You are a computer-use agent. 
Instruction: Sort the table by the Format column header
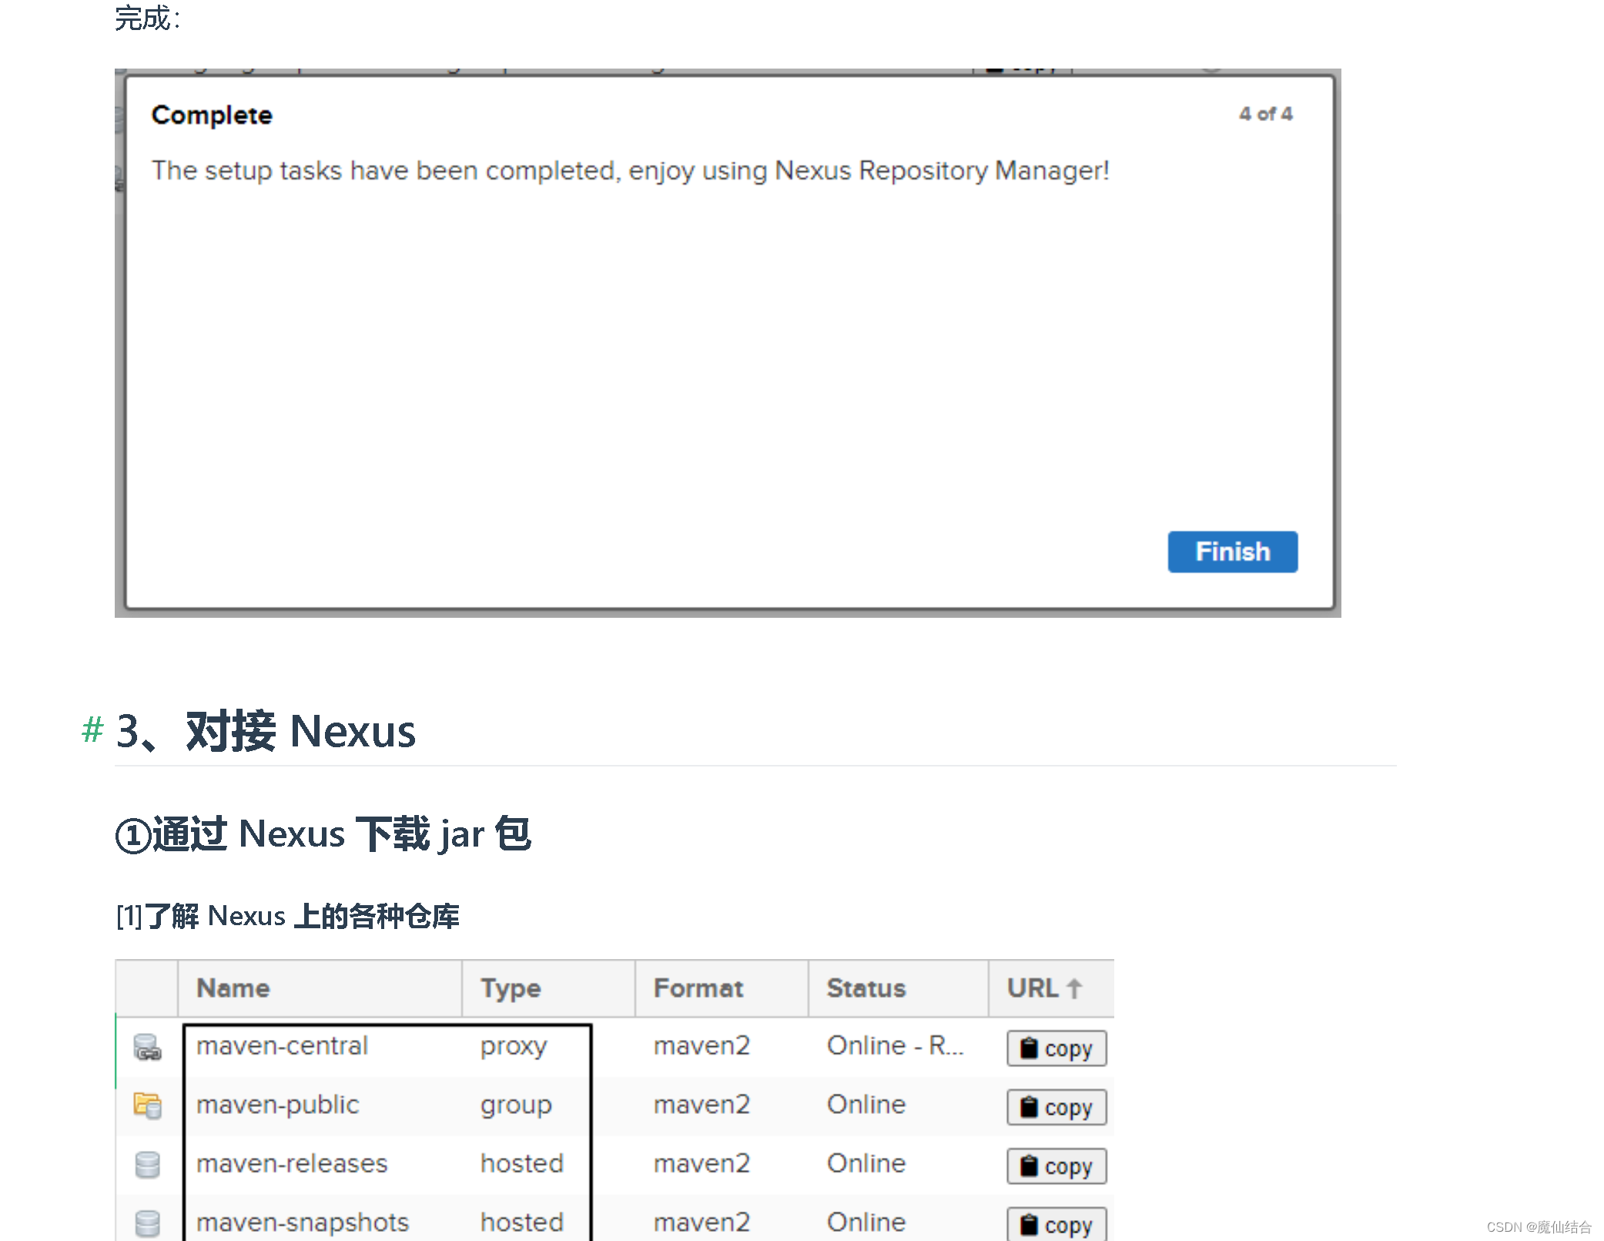[x=722, y=988]
